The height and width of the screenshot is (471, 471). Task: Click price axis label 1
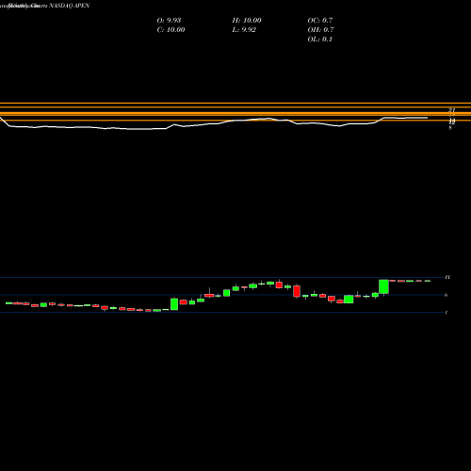(x=447, y=313)
